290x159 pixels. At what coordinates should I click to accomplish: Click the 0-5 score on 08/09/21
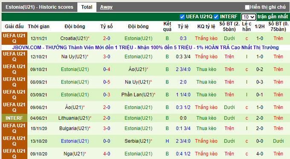point(107,82)
